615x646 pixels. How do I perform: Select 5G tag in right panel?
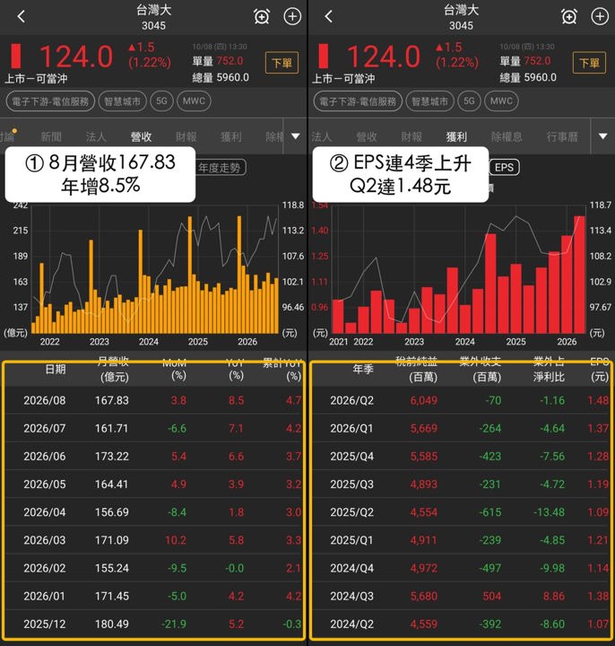[469, 101]
